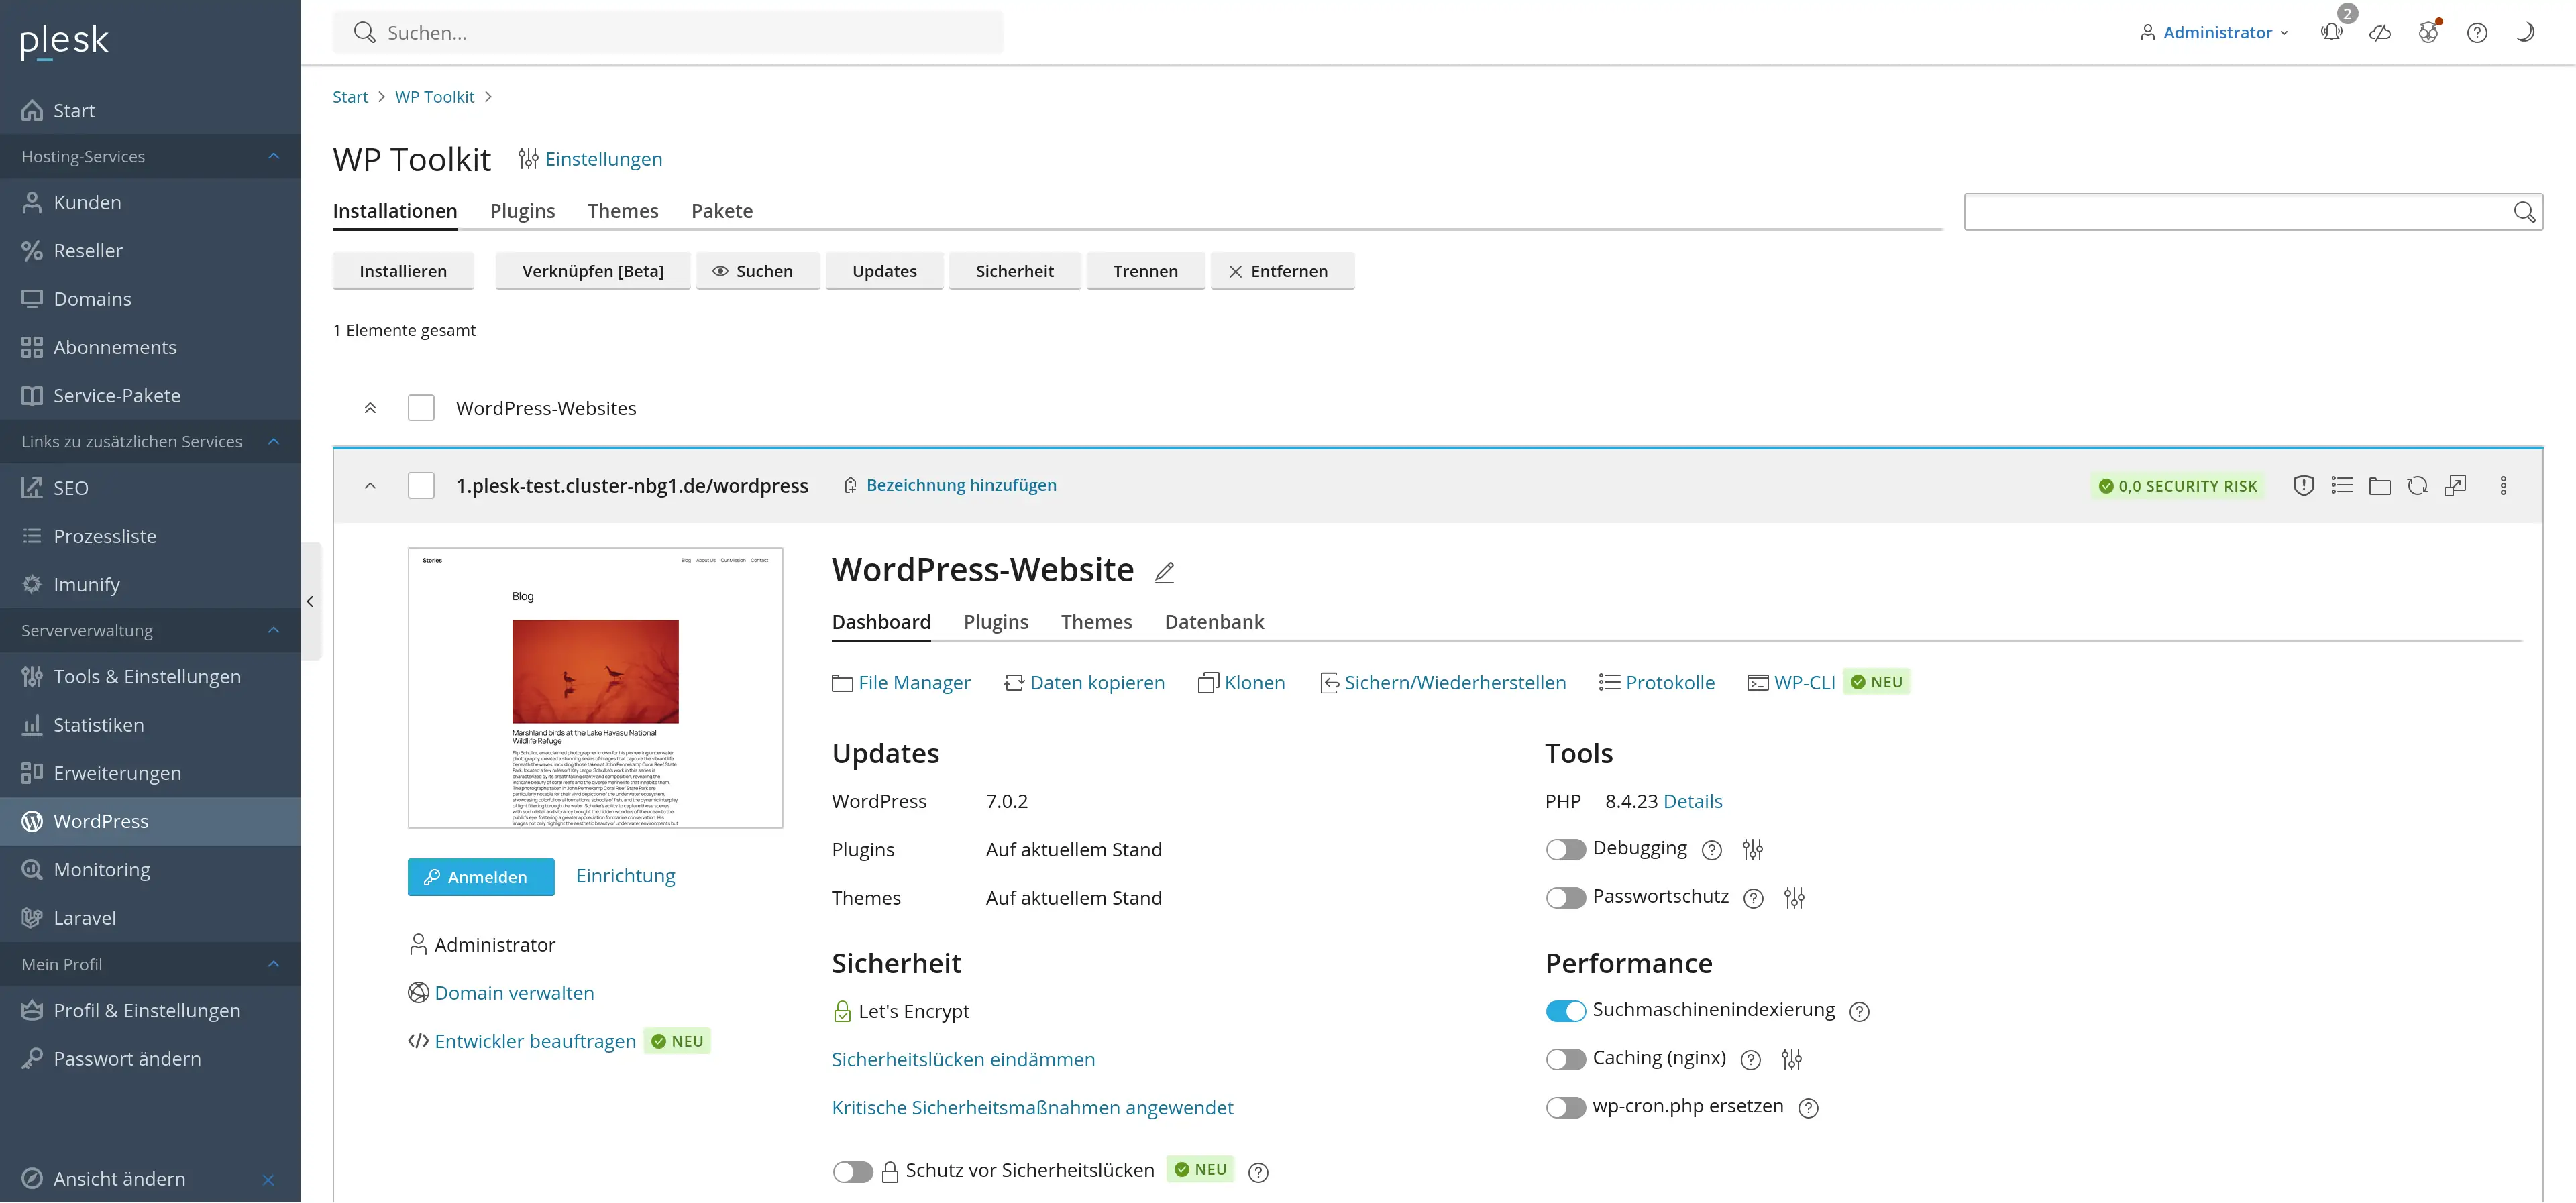Open Passwortschutz settings sliders icon
This screenshot has height=1203, width=2576.
[x=1794, y=898]
